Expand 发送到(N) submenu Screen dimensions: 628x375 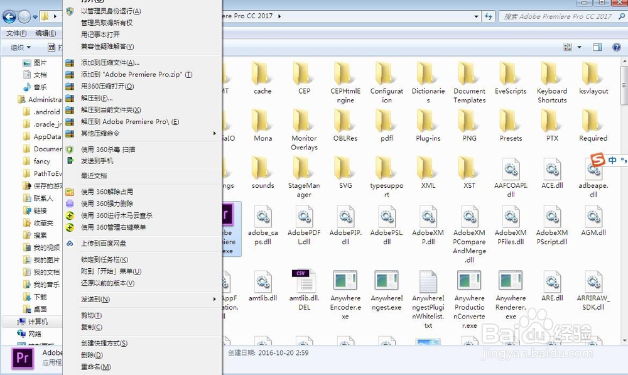(x=142, y=299)
